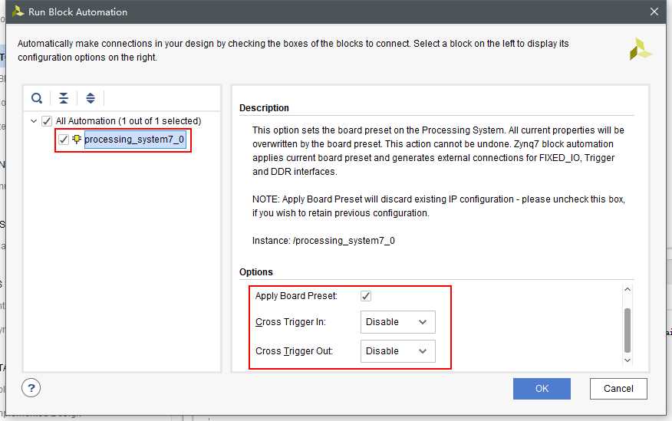Click the options scrollbar up arrow
This screenshot has width=672, height=421.
[628, 290]
